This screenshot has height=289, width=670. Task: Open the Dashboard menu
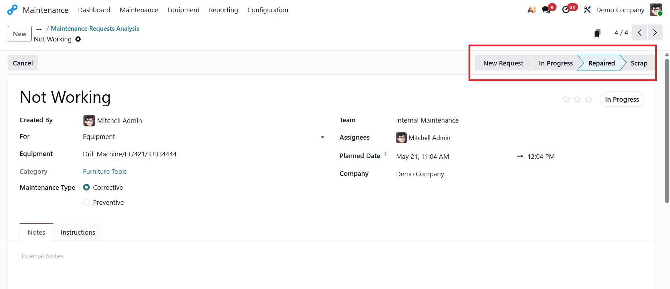click(x=94, y=10)
